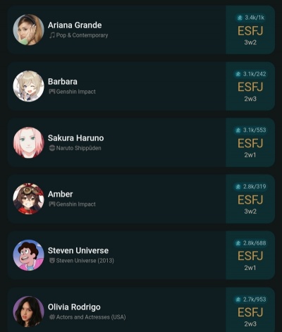This screenshot has width=282, height=332.
Task: Open Ariana Grande's profile avatar
Action: [28, 30]
